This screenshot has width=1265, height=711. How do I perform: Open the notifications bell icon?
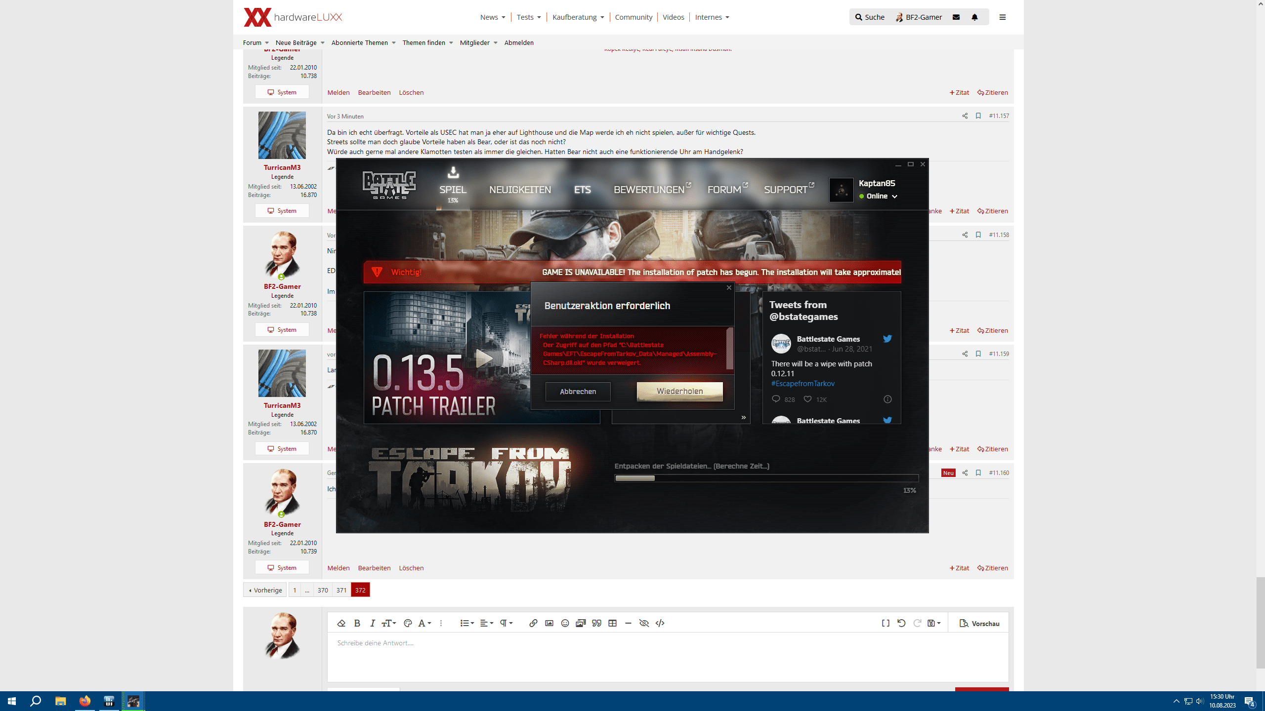pos(974,17)
